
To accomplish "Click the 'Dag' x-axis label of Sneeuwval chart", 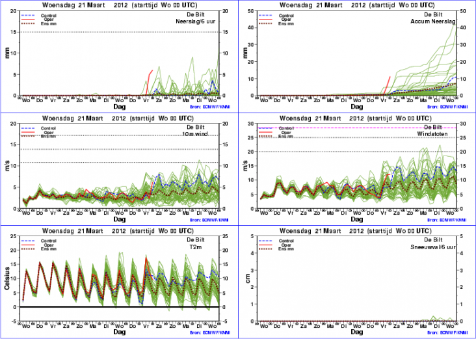I will tap(357, 332).
